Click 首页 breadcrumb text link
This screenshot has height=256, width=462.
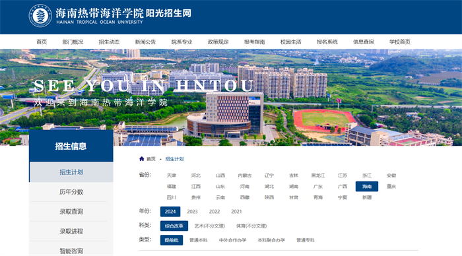tap(151, 159)
